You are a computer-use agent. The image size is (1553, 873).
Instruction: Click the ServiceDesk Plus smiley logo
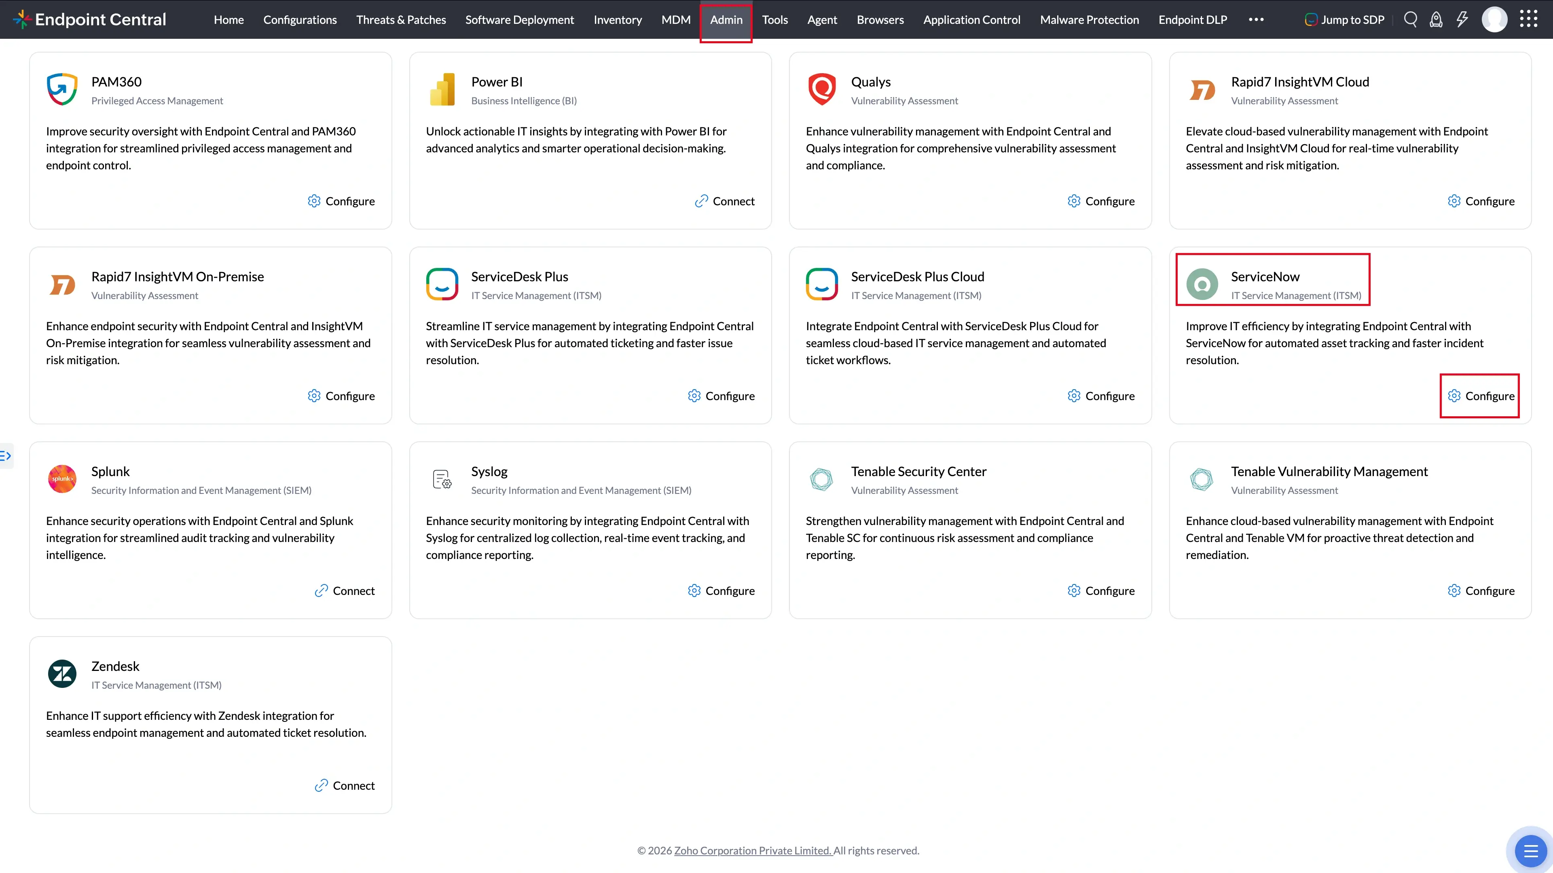[x=442, y=284]
